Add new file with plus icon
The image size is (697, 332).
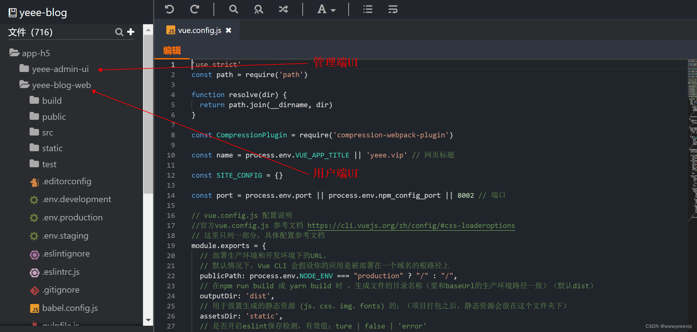coord(131,32)
